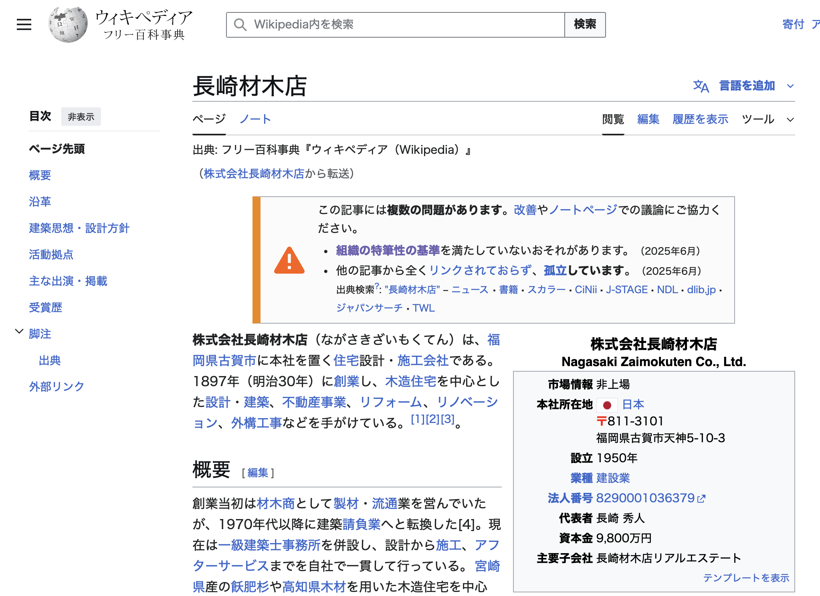
Task: Jump to 受賞歴 section
Action: click(x=45, y=308)
